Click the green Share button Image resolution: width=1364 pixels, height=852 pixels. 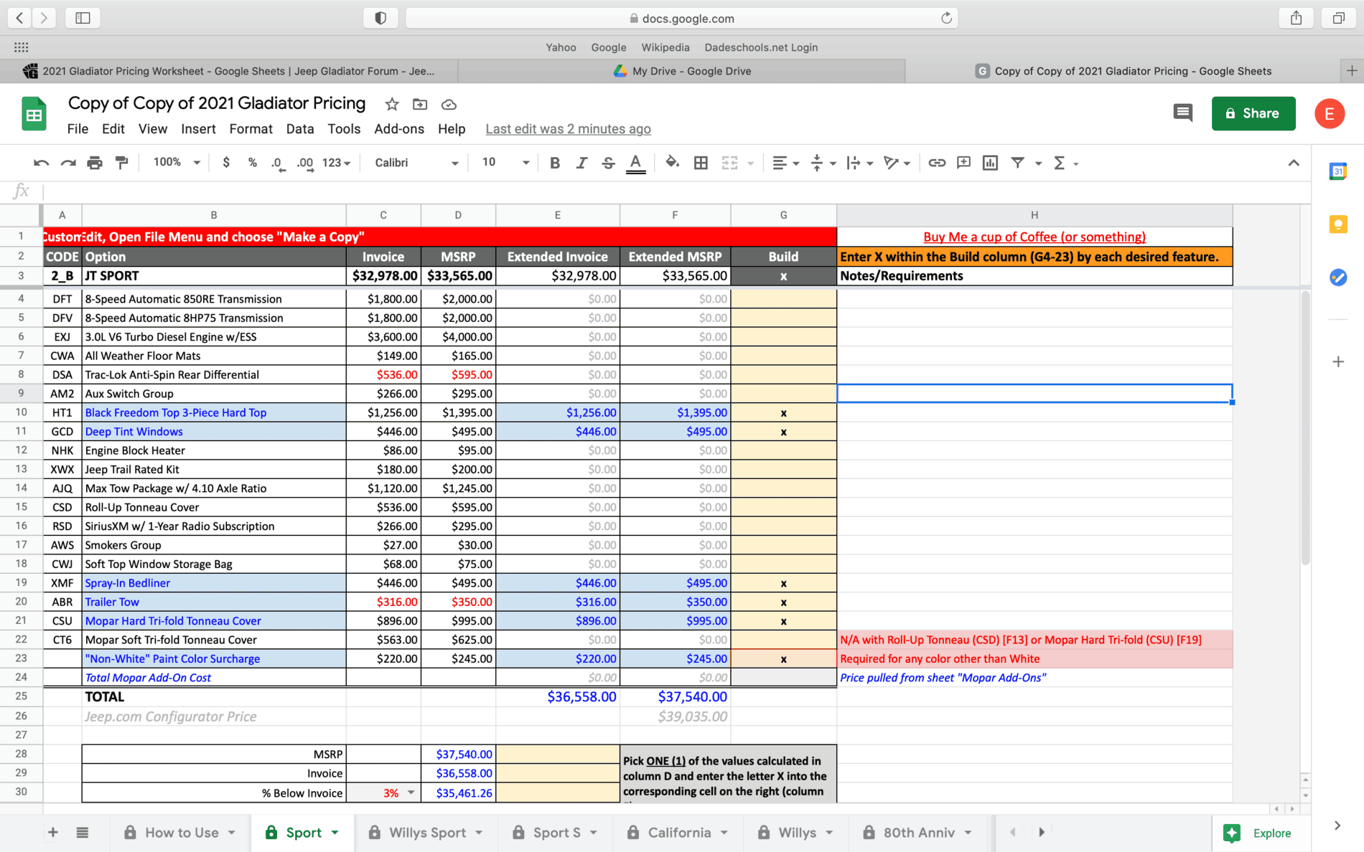[1253, 113]
